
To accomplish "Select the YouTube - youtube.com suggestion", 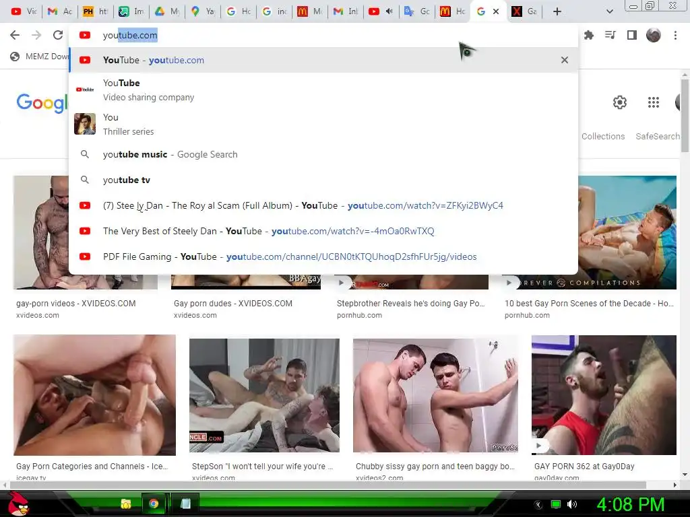I will [323, 60].
